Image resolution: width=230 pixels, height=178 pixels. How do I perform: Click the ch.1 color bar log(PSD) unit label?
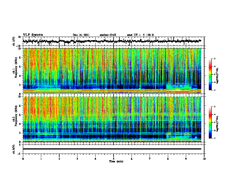click(218, 76)
